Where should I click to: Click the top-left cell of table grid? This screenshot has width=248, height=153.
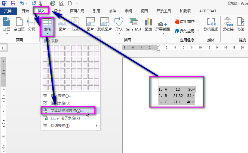click(45, 48)
